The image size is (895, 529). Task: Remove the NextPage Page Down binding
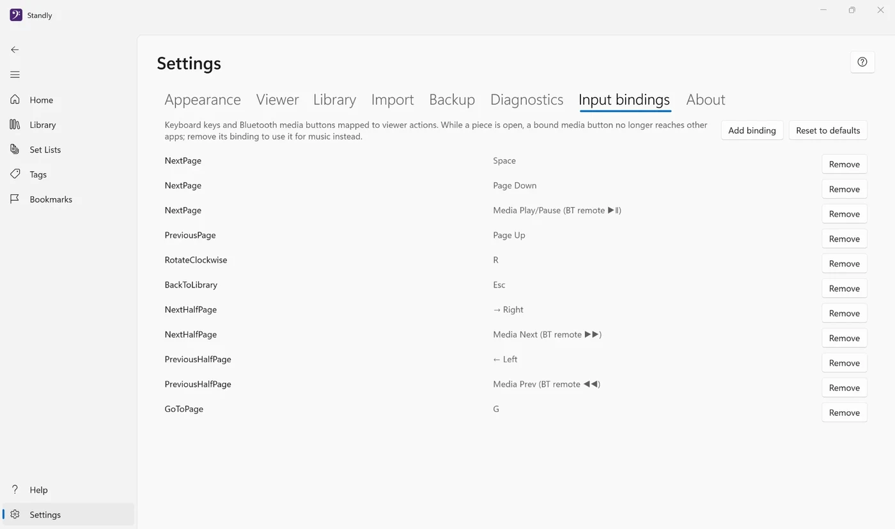(x=844, y=189)
